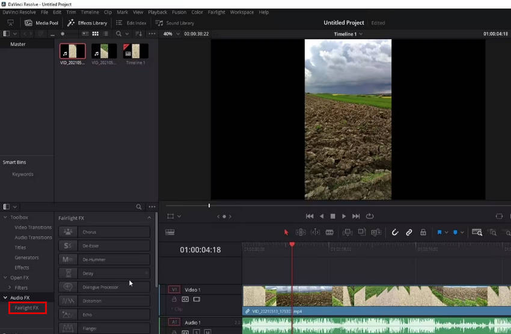Jump to first frame of timeline
This screenshot has width=511, height=334.
[310, 216]
